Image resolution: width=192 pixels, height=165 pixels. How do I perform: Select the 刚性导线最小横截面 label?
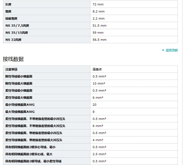pos(19,76)
